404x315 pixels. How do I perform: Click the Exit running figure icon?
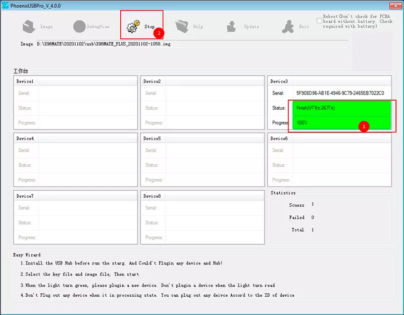(x=288, y=27)
